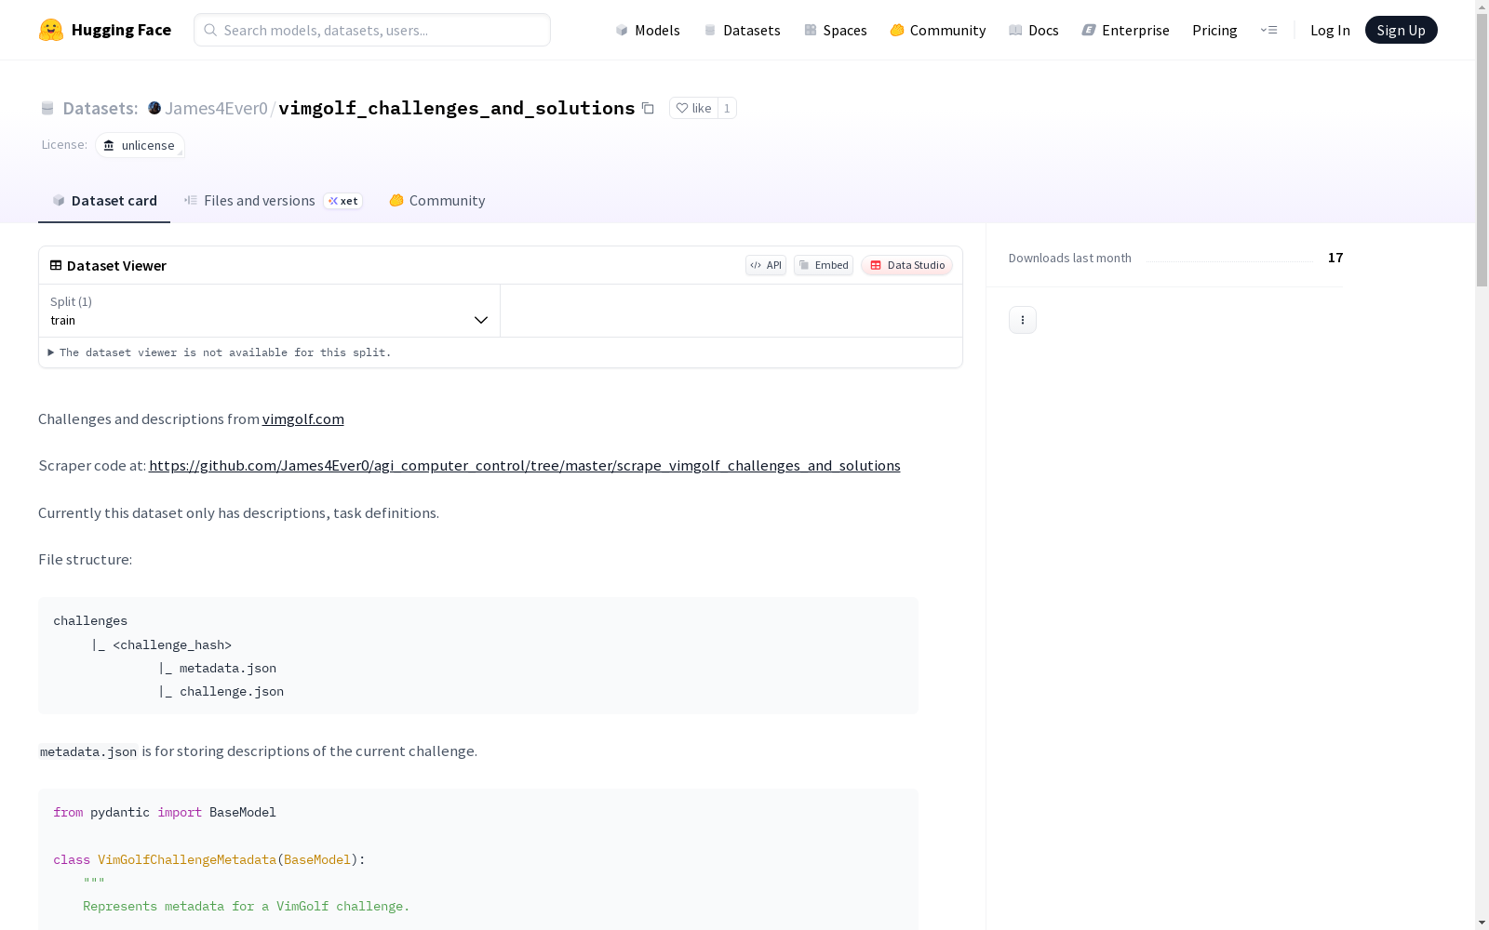Click the James4Ever0 user avatar
1489x930 pixels.
click(x=154, y=108)
